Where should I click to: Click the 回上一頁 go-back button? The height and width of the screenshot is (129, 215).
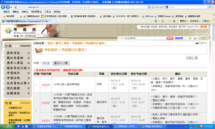point(192,58)
